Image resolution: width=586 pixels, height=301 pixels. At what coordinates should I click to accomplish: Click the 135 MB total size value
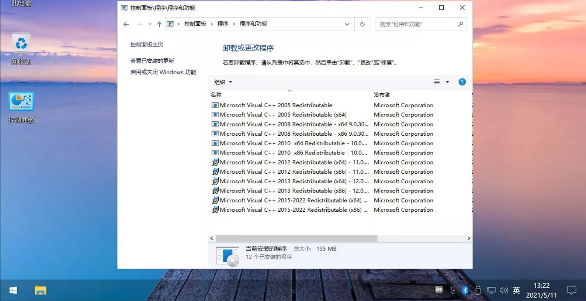click(x=326, y=249)
